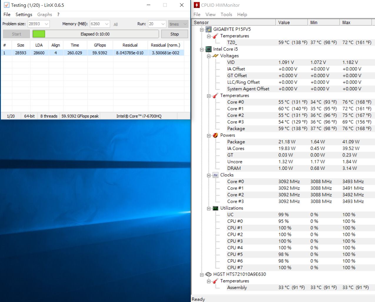This screenshot has height=302, width=375.
Task: Click the 59.9392 GFlops peak status entry
Action: [x=80, y=116]
